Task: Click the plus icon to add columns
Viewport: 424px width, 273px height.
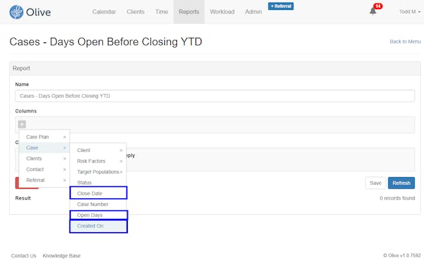Action: pyautogui.click(x=22, y=124)
